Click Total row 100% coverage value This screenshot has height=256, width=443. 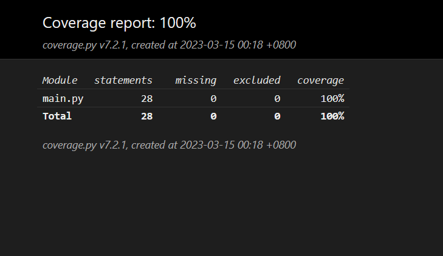[332, 116]
